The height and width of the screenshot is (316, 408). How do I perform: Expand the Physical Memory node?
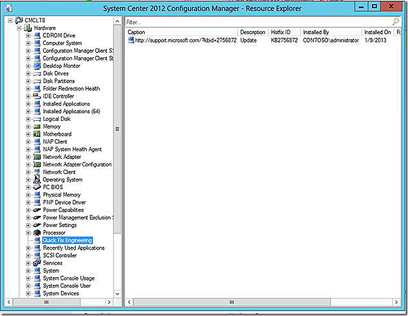pyautogui.click(x=28, y=195)
